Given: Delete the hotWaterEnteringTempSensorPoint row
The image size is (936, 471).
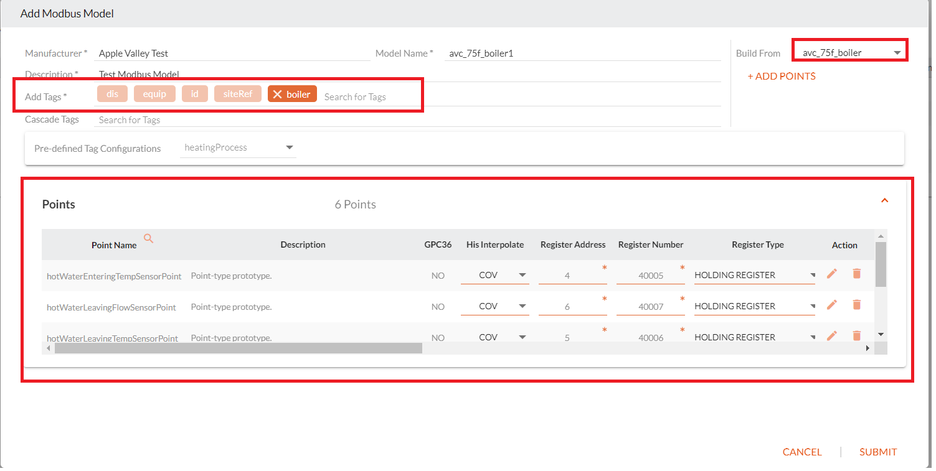Looking at the screenshot, I should coord(857,274).
